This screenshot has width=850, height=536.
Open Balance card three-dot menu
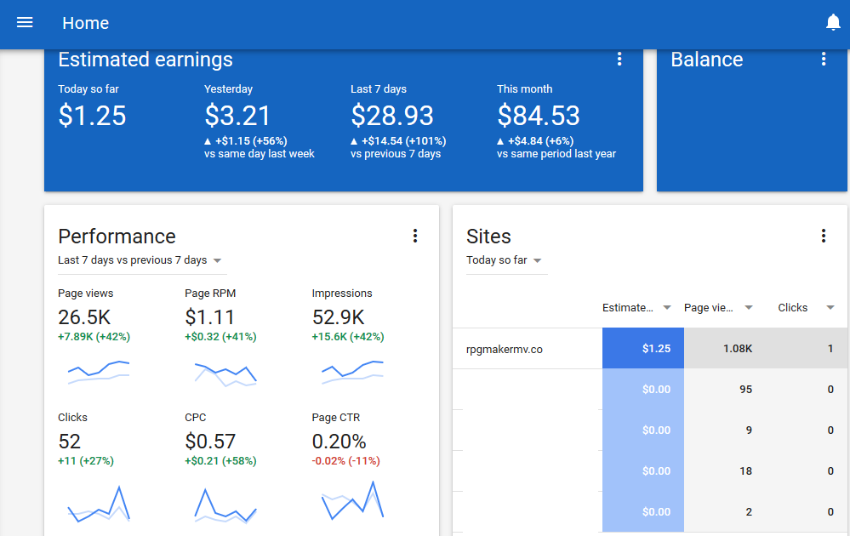pos(824,59)
